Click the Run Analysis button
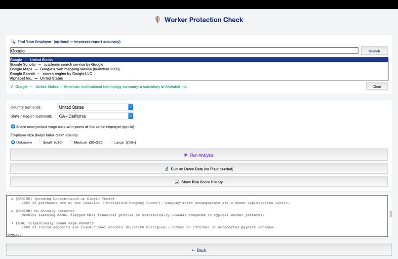 (199, 155)
